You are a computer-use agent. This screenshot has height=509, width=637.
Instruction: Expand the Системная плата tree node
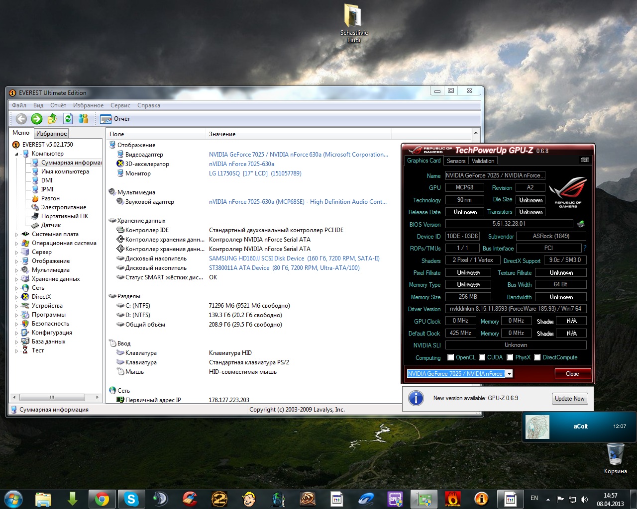[16, 235]
